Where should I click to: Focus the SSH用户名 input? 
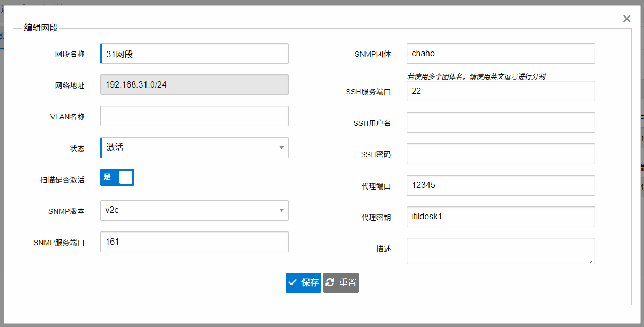tap(501, 122)
